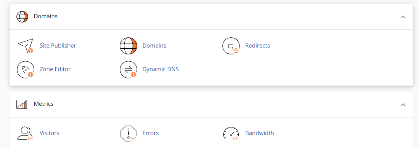419x148 pixels.
Task: Click the Bandwidth gauge icon
Action: point(231,133)
